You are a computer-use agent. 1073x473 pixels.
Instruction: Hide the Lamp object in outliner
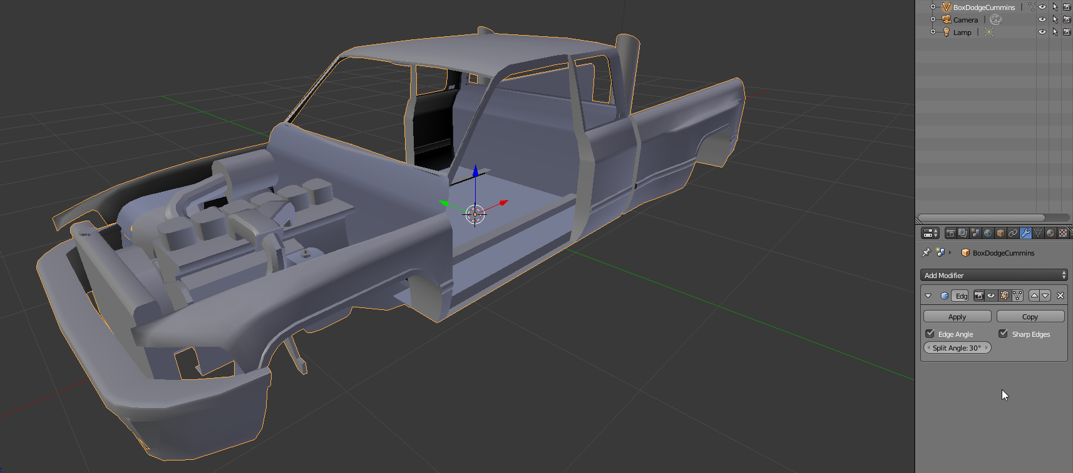(x=1042, y=32)
